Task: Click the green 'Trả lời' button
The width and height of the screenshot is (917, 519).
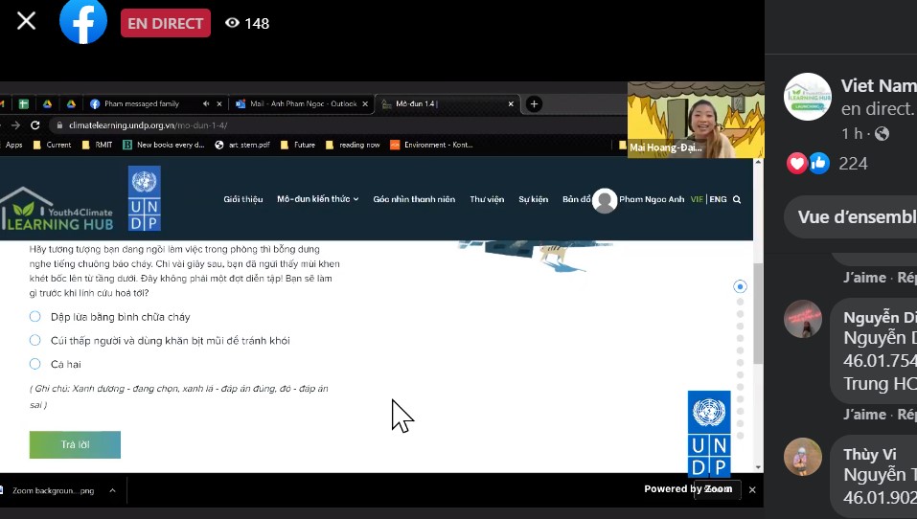Action: click(x=75, y=444)
